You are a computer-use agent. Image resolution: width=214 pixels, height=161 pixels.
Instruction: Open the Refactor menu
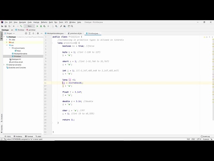click(44, 22)
